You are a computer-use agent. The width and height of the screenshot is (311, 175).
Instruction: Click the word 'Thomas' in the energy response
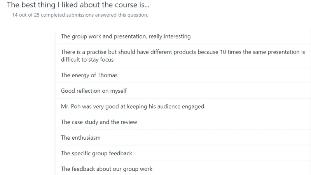pos(108,75)
